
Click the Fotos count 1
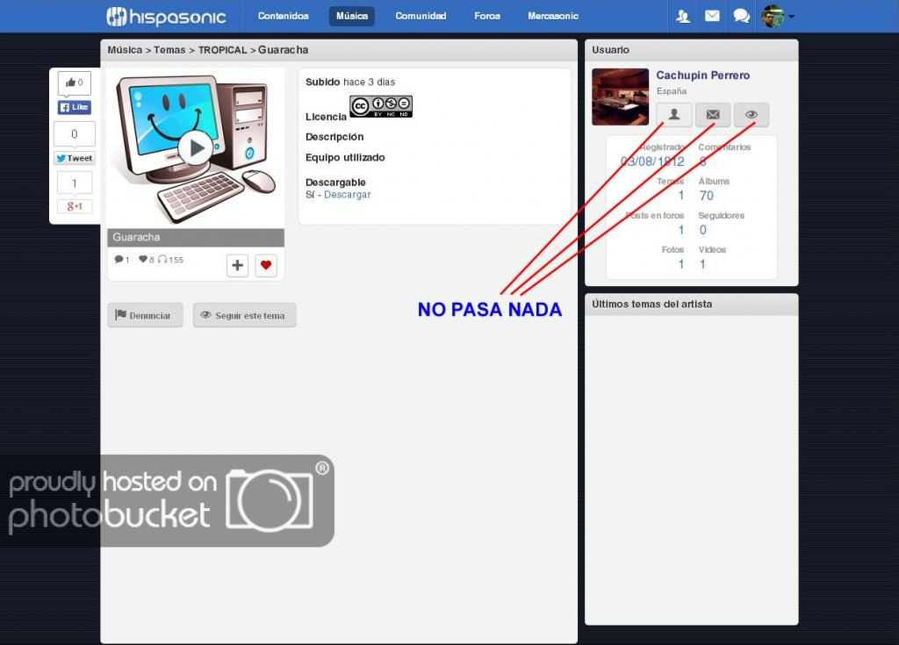(x=681, y=265)
